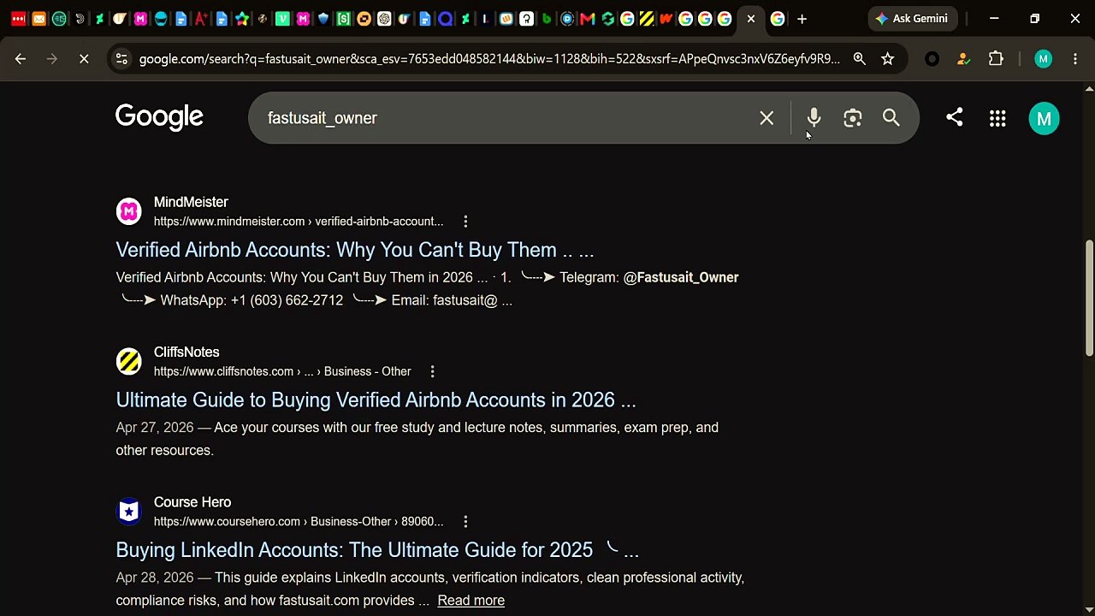Open Chrome three-dot main menu
This screenshot has width=1095, height=616.
pyautogui.click(x=1075, y=59)
